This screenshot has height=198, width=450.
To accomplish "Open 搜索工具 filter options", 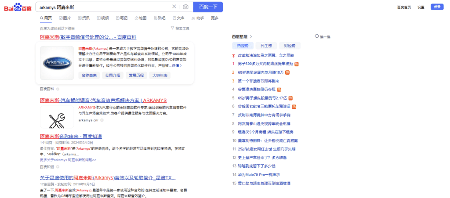I will (x=180, y=28).
